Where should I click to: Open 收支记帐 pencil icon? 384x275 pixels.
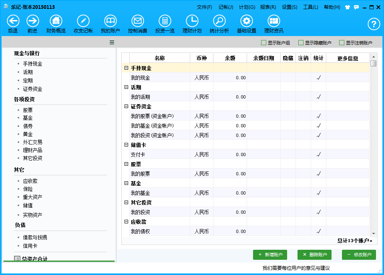point(83,21)
